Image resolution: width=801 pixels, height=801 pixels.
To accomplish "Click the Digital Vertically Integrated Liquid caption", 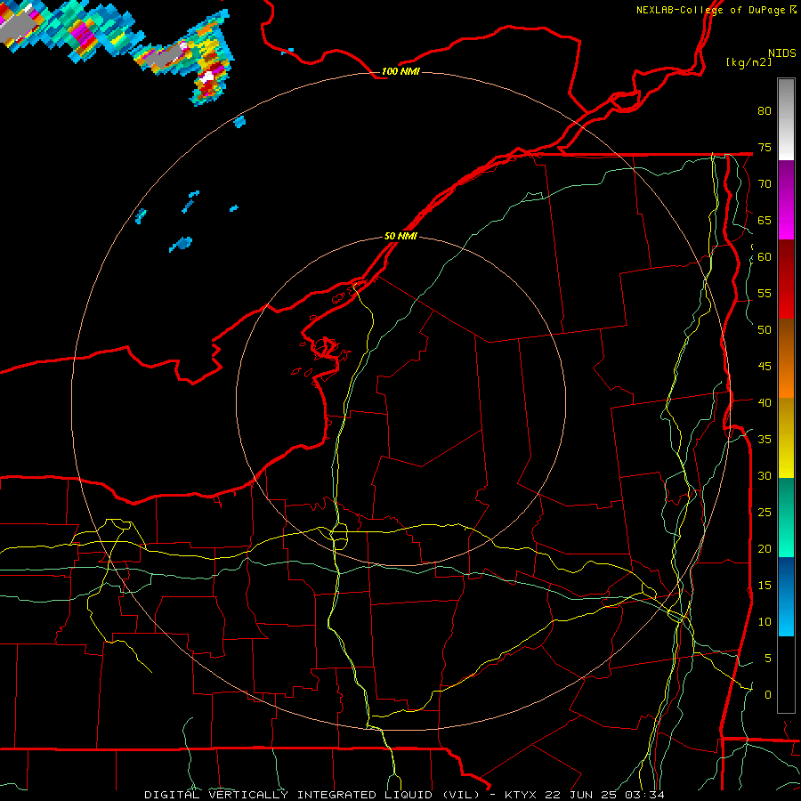I will tap(311, 795).
